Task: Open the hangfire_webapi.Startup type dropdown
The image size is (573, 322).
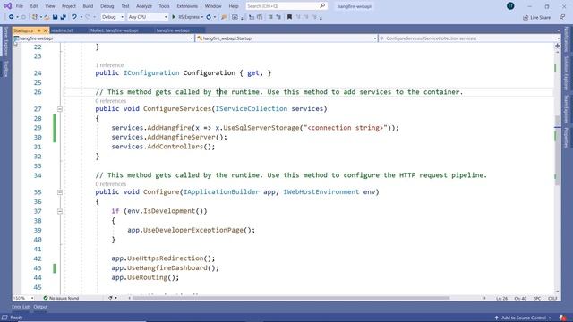Action: click(x=286, y=38)
